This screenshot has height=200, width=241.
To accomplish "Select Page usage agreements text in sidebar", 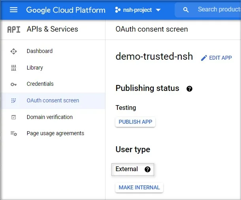I will tap(55, 133).
